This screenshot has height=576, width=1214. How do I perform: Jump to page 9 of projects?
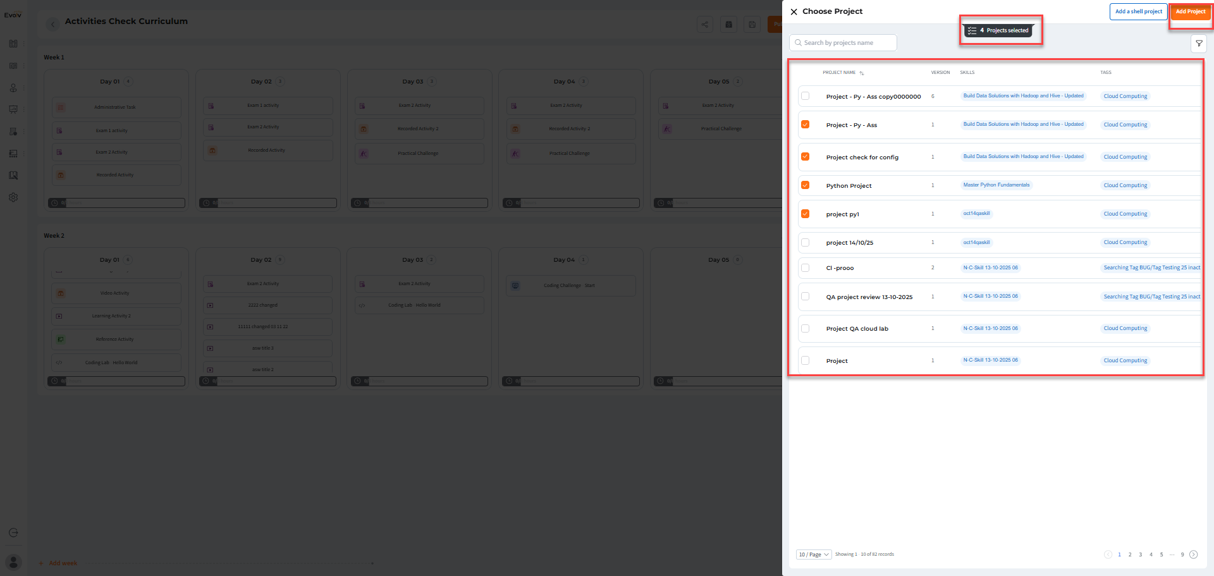[x=1182, y=555]
